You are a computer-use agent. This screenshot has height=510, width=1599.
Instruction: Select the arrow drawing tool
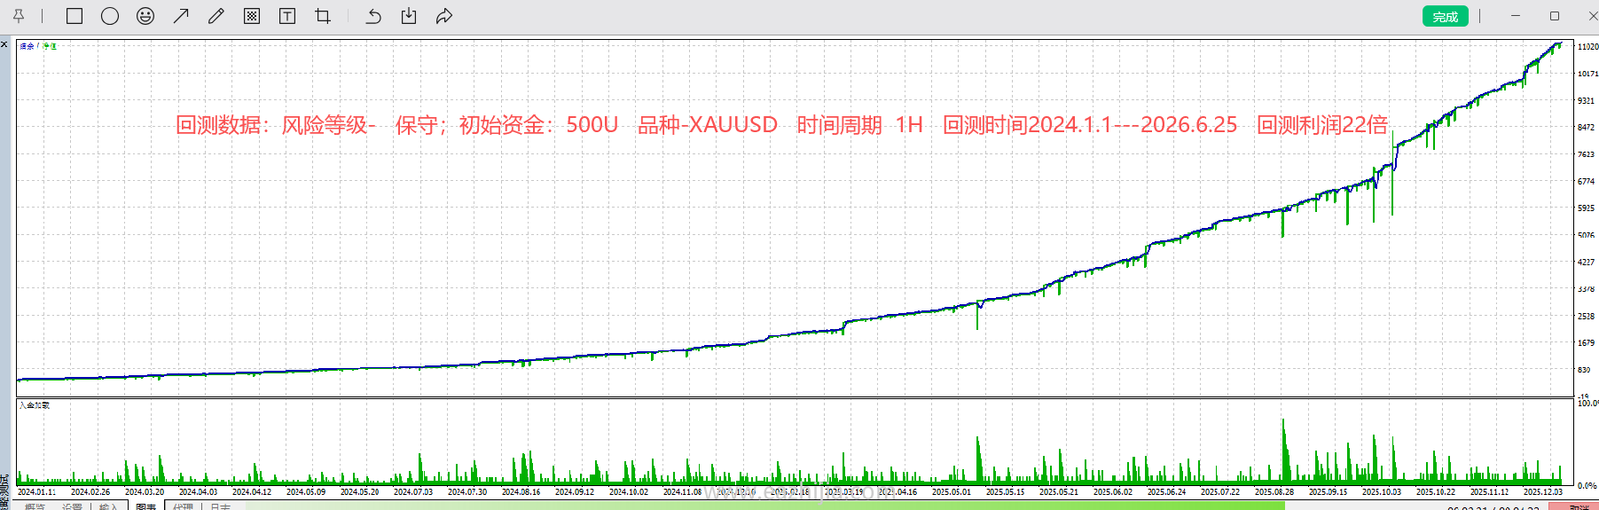coord(181,16)
